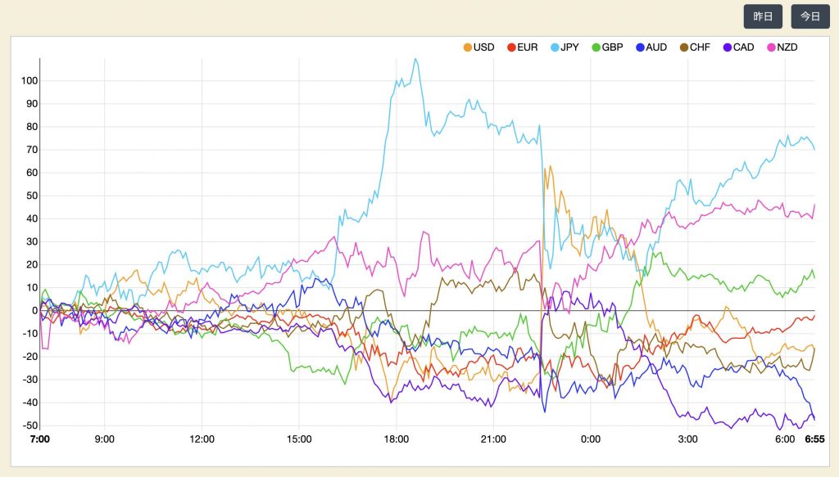
Task: Click the -50 value on y-axis
Action: [30, 425]
